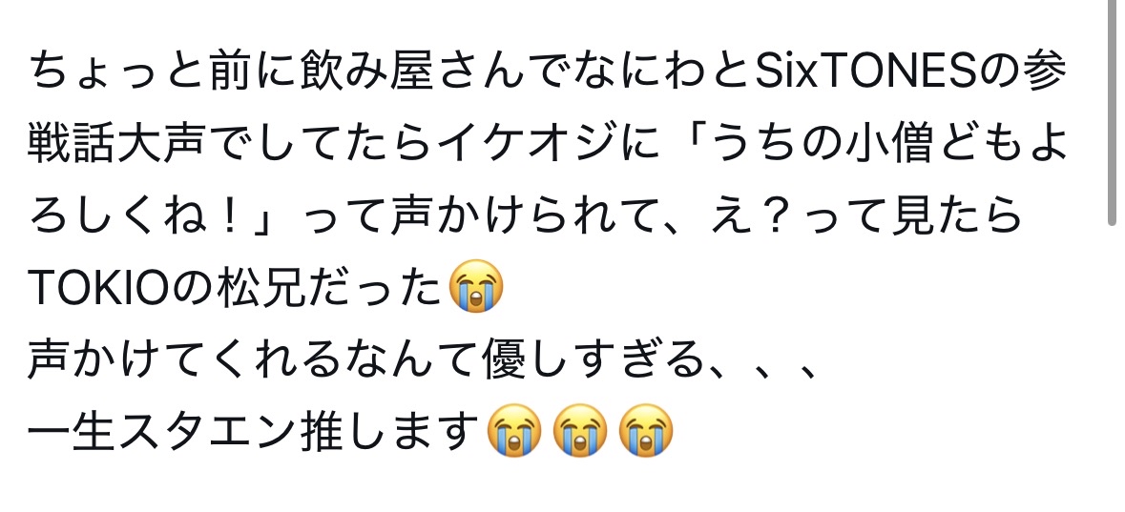Click the vertical scrollbar thumb
The width and height of the screenshot is (1125, 512).
click(1113, 113)
